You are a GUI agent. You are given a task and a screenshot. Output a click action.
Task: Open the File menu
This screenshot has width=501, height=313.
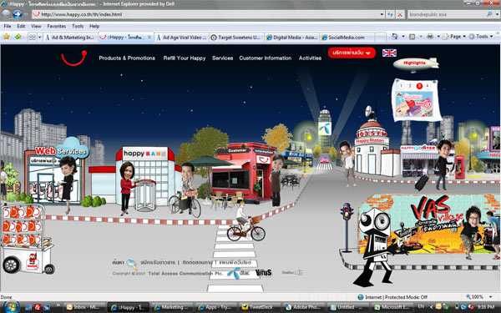8,26
